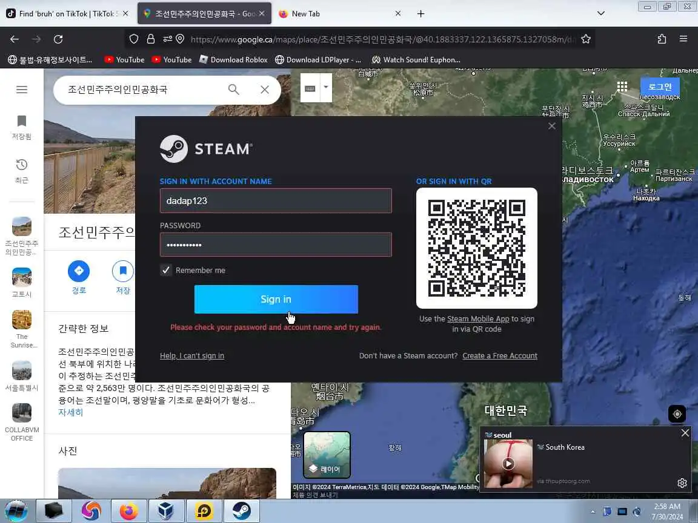
Task: Open the Saved places bookmark icon
Action: (x=21, y=121)
